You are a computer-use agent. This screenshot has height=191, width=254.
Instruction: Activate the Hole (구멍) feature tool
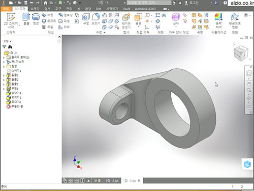click(x=86, y=19)
